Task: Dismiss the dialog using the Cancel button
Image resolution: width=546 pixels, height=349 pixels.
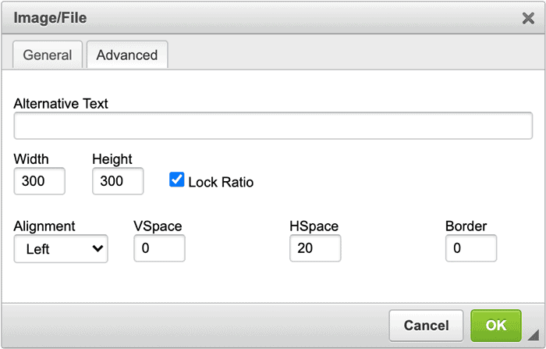Action: pos(426,326)
